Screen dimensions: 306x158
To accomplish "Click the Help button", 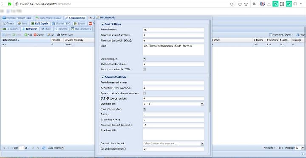I will point(300,35).
